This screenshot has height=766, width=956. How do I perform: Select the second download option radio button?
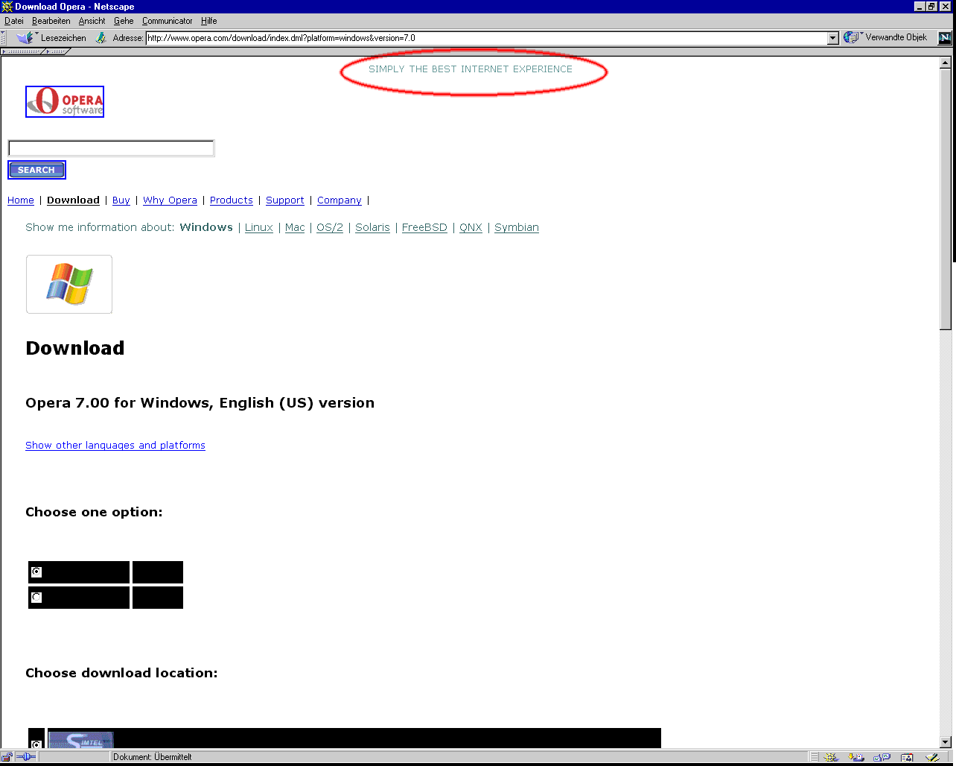pos(36,598)
